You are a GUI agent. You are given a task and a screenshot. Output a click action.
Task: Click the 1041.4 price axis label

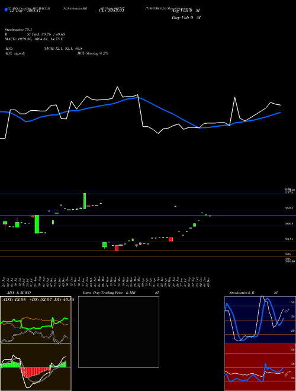tap(289, 239)
